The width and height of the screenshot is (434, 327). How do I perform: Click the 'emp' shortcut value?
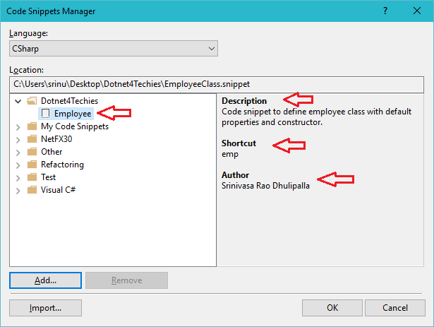tap(230, 155)
